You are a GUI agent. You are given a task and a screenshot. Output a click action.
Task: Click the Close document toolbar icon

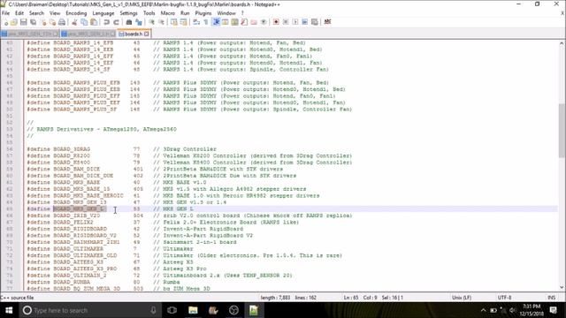point(43,22)
